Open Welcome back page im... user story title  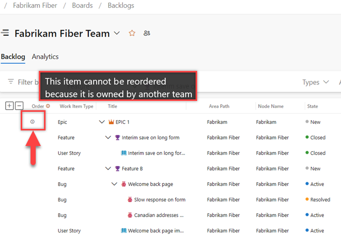point(156,230)
